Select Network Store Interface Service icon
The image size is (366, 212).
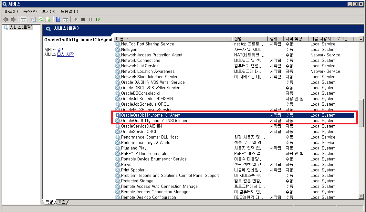coord(118,77)
